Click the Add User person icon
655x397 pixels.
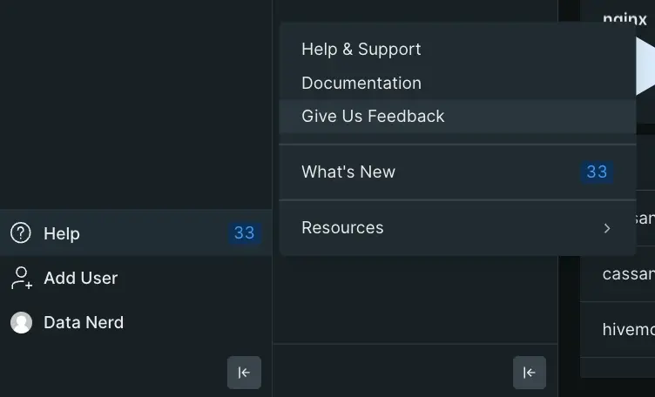pyautogui.click(x=21, y=279)
